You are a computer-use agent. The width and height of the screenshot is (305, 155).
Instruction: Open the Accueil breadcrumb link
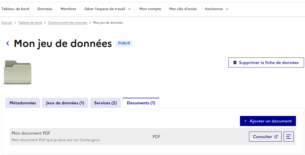(x=7, y=22)
